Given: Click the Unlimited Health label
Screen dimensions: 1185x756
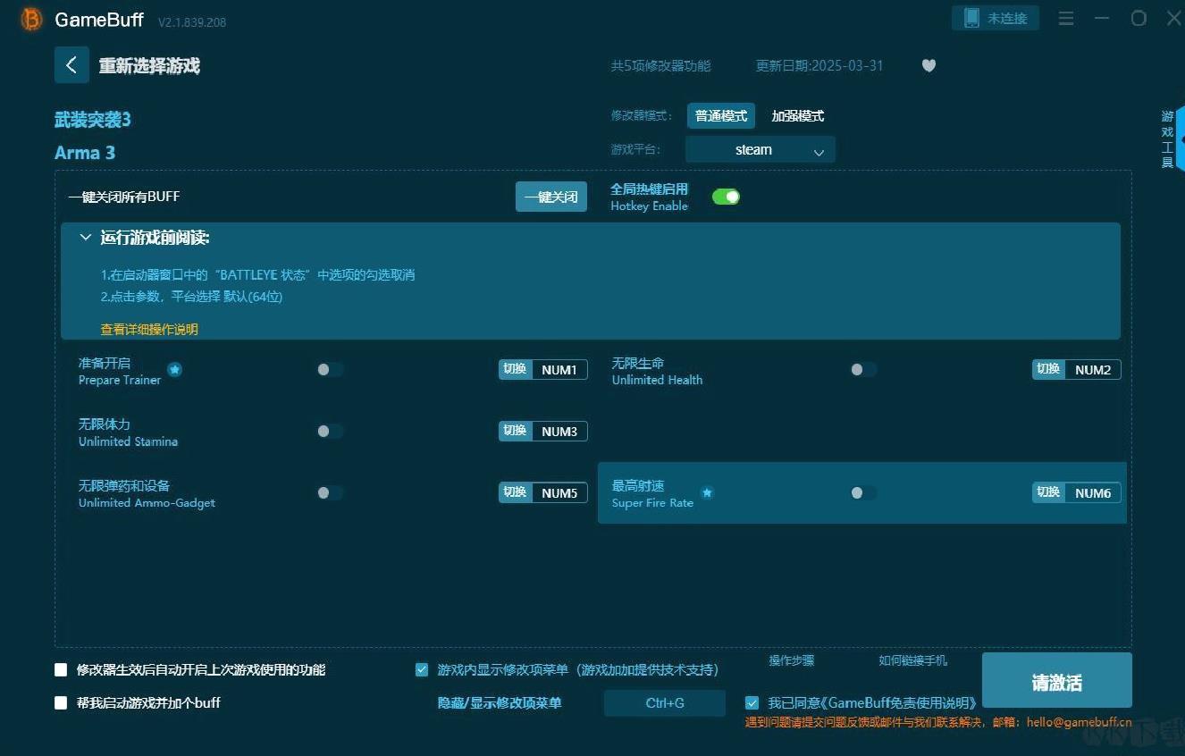Looking at the screenshot, I should 657,380.
